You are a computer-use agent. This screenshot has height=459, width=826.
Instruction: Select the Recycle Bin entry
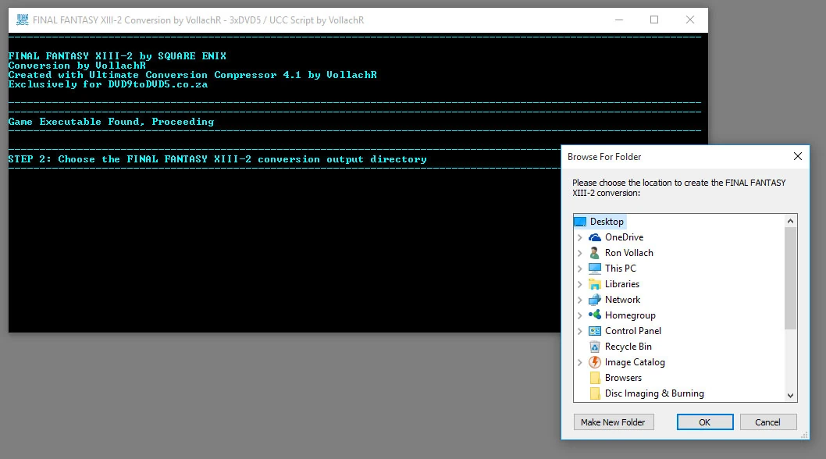click(628, 347)
